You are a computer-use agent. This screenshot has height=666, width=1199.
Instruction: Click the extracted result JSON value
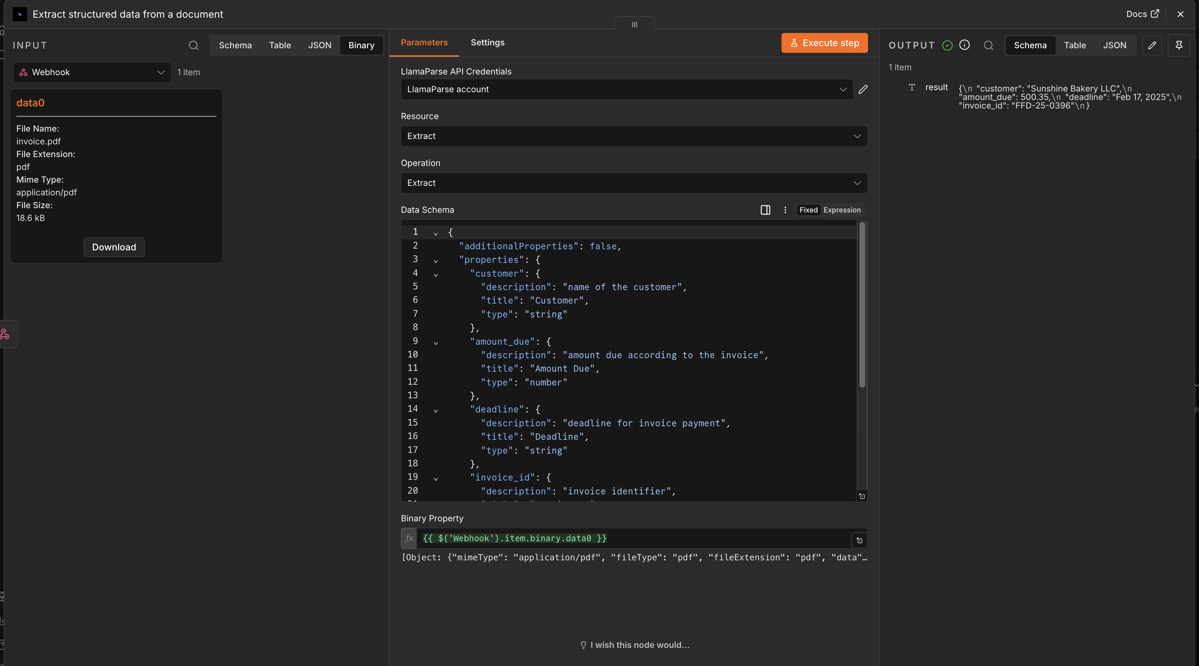click(x=1070, y=97)
